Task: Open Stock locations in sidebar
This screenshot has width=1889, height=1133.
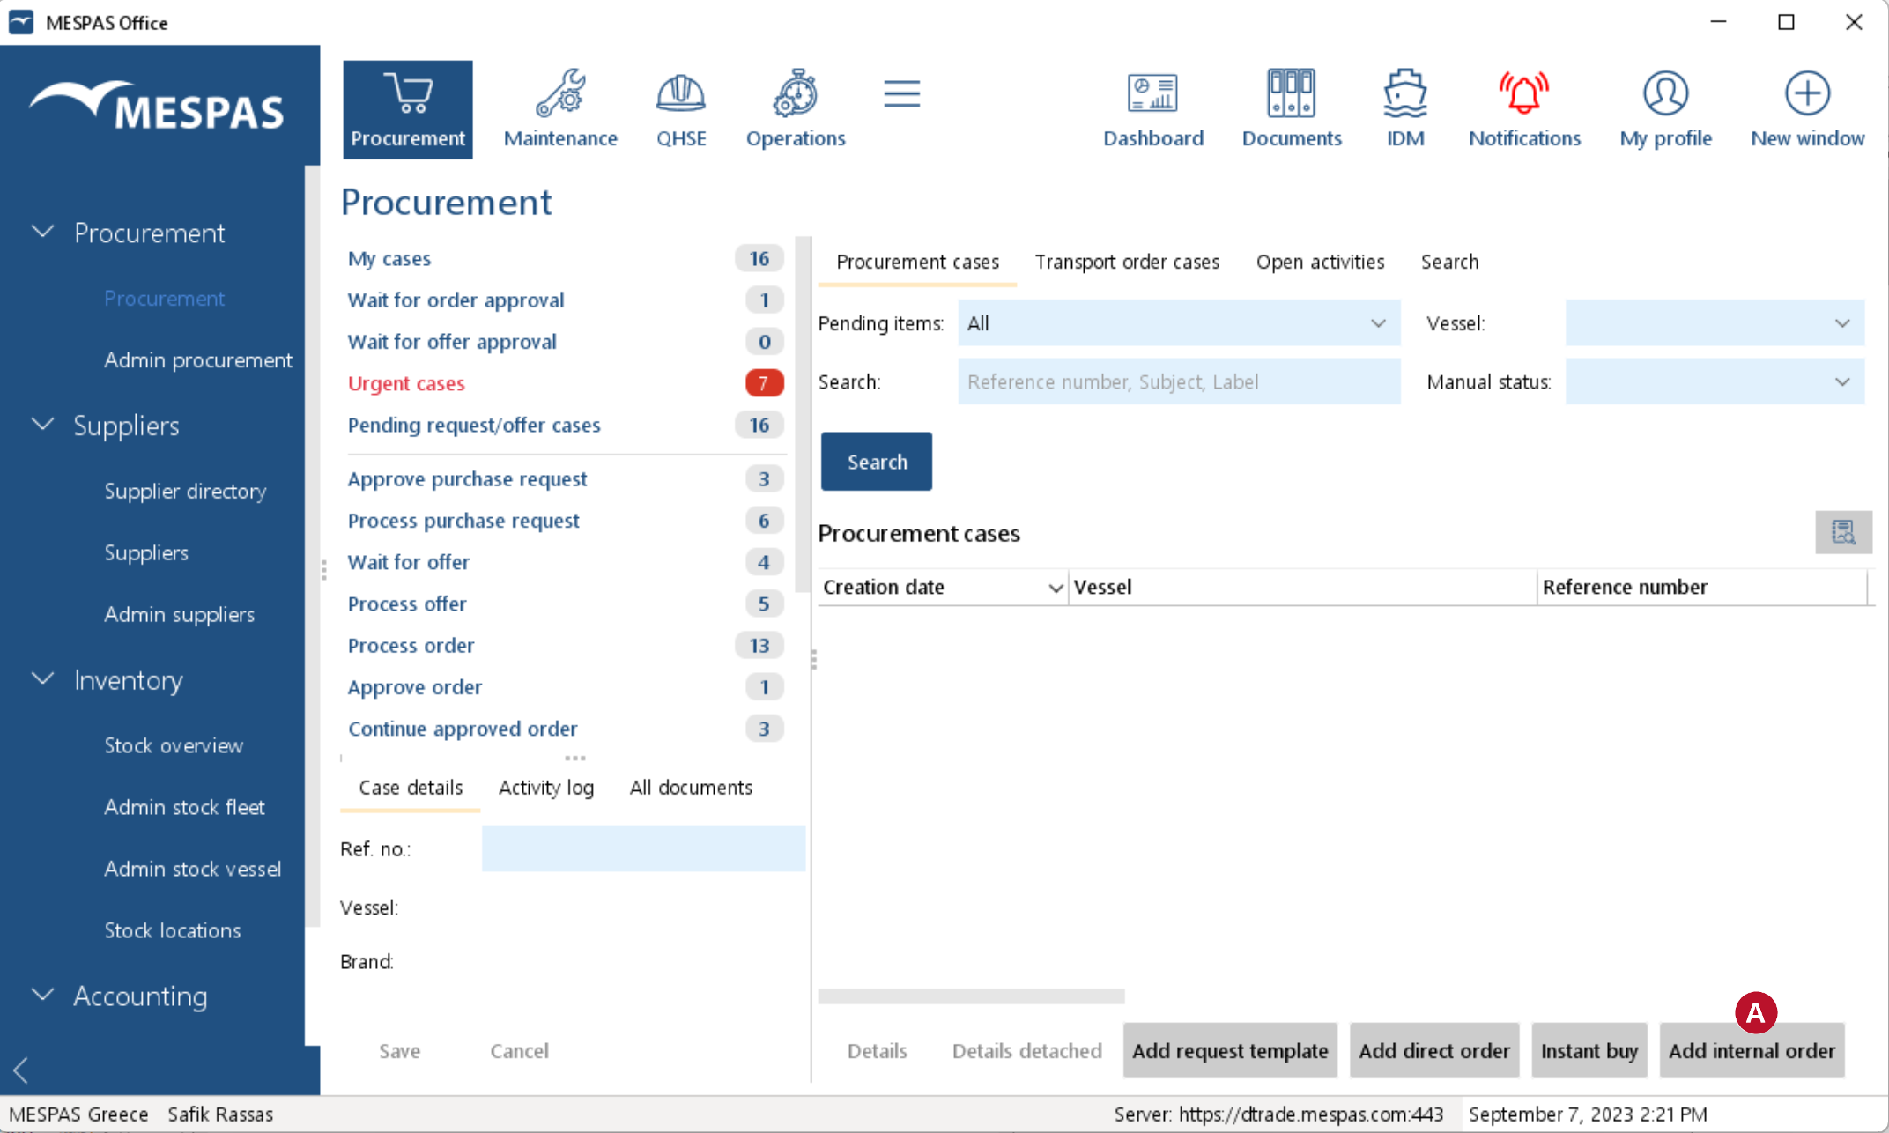Action: pyautogui.click(x=172, y=930)
